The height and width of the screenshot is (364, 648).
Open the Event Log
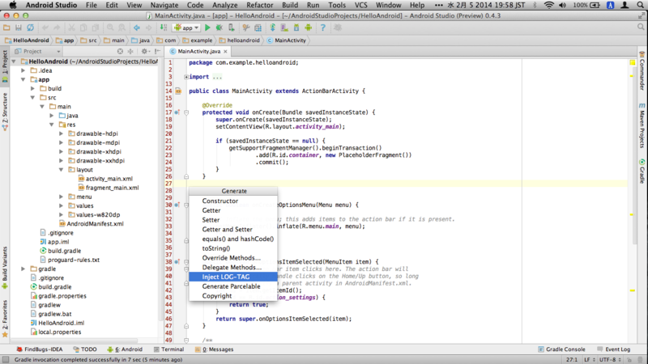614,349
